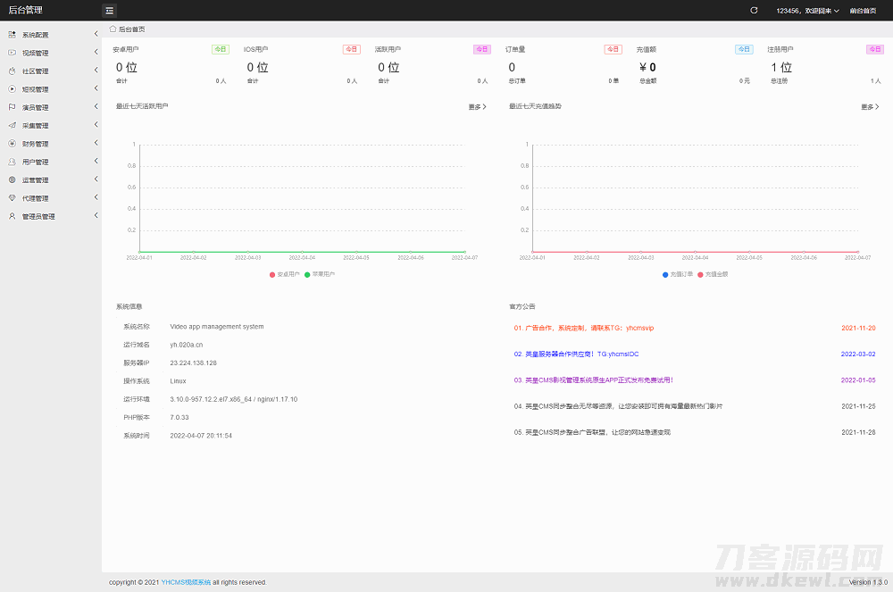This screenshot has width=893, height=592.
Task: Toggle the sidebar collapse hamburger icon
Action: [x=109, y=11]
